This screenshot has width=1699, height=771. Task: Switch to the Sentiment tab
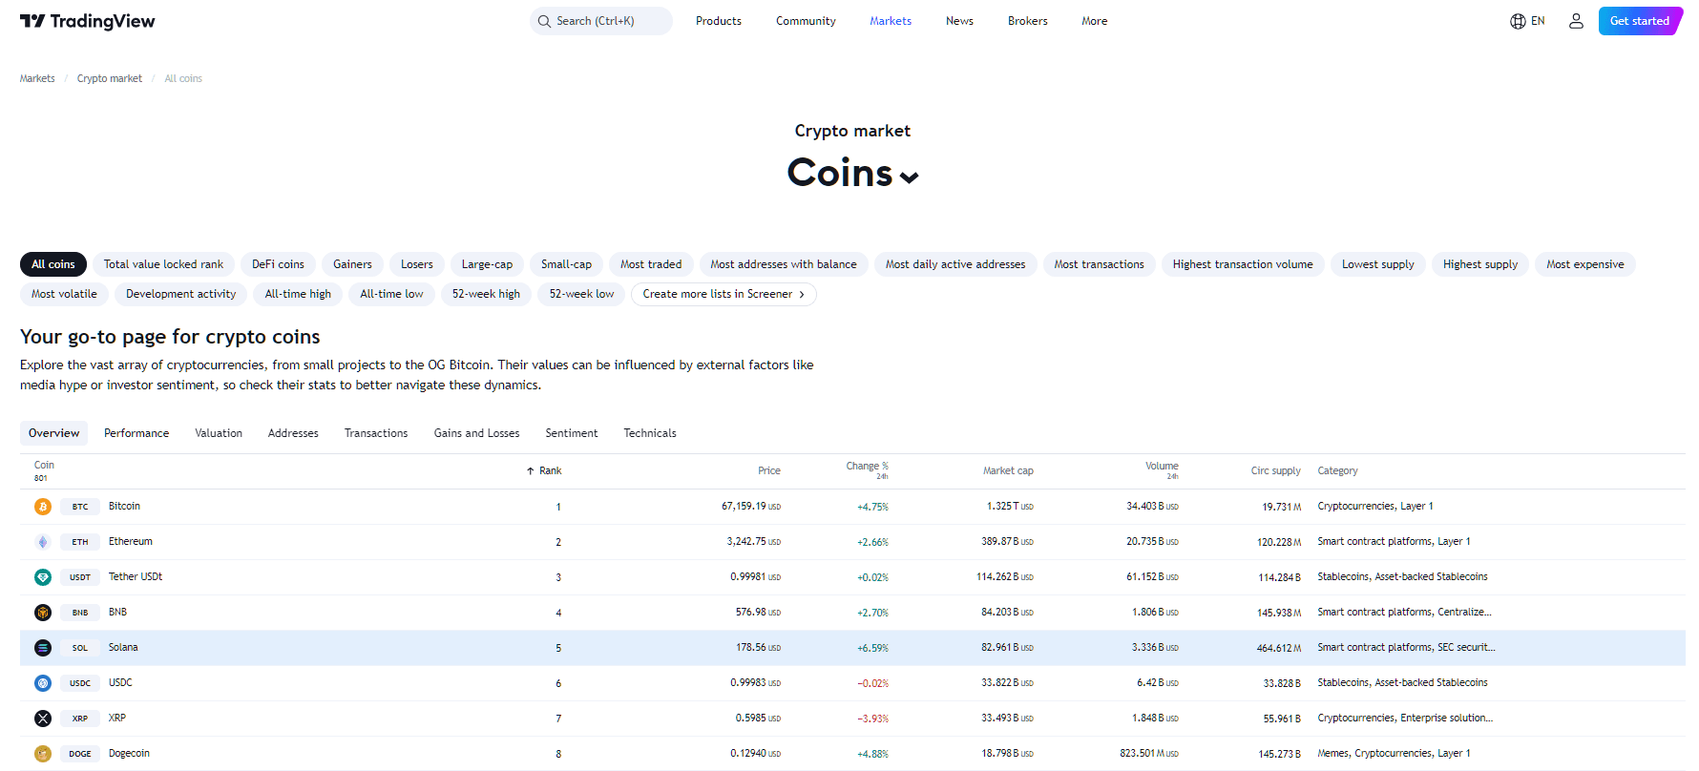pos(572,433)
